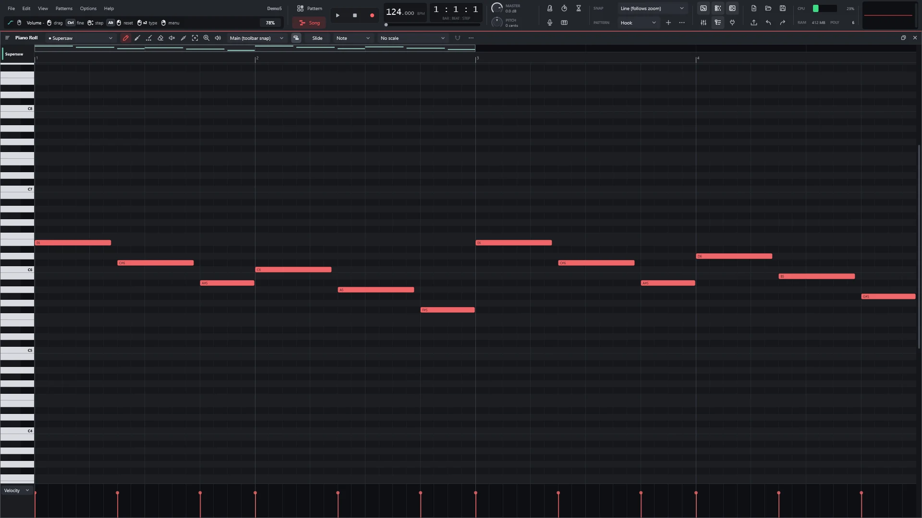The width and height of the screenshot is (922, 518).
Task: Select the Playback speaker tool
Action: point(218,38)
